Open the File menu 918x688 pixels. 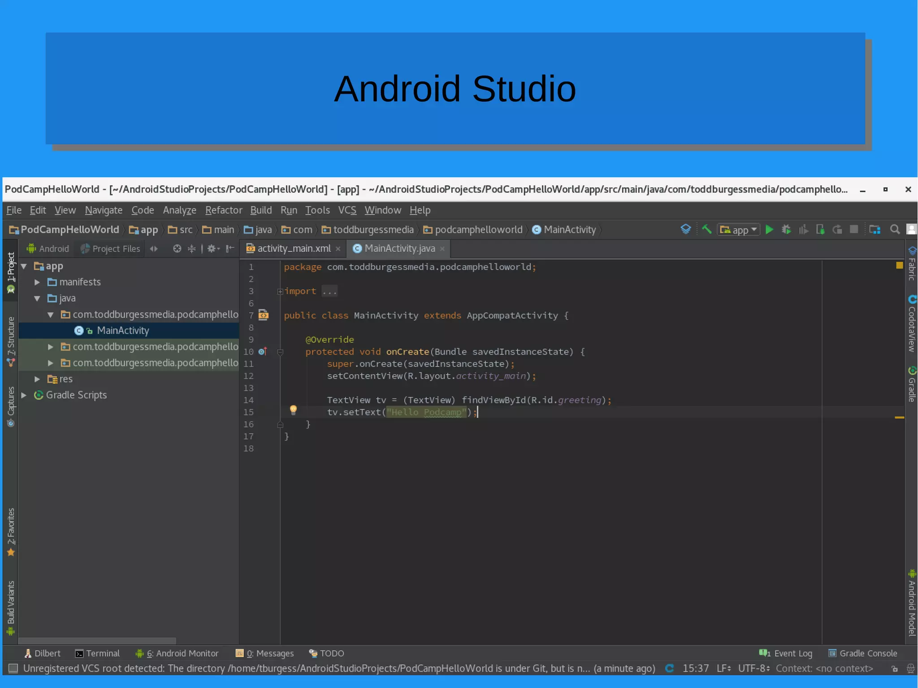(x=14, y=210)
